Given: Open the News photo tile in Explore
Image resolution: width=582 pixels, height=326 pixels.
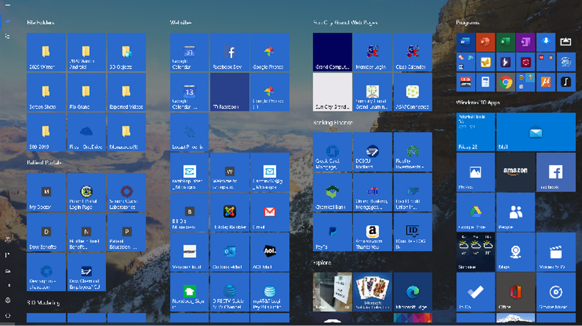Looking at the screenshot, I should [332, 292].
